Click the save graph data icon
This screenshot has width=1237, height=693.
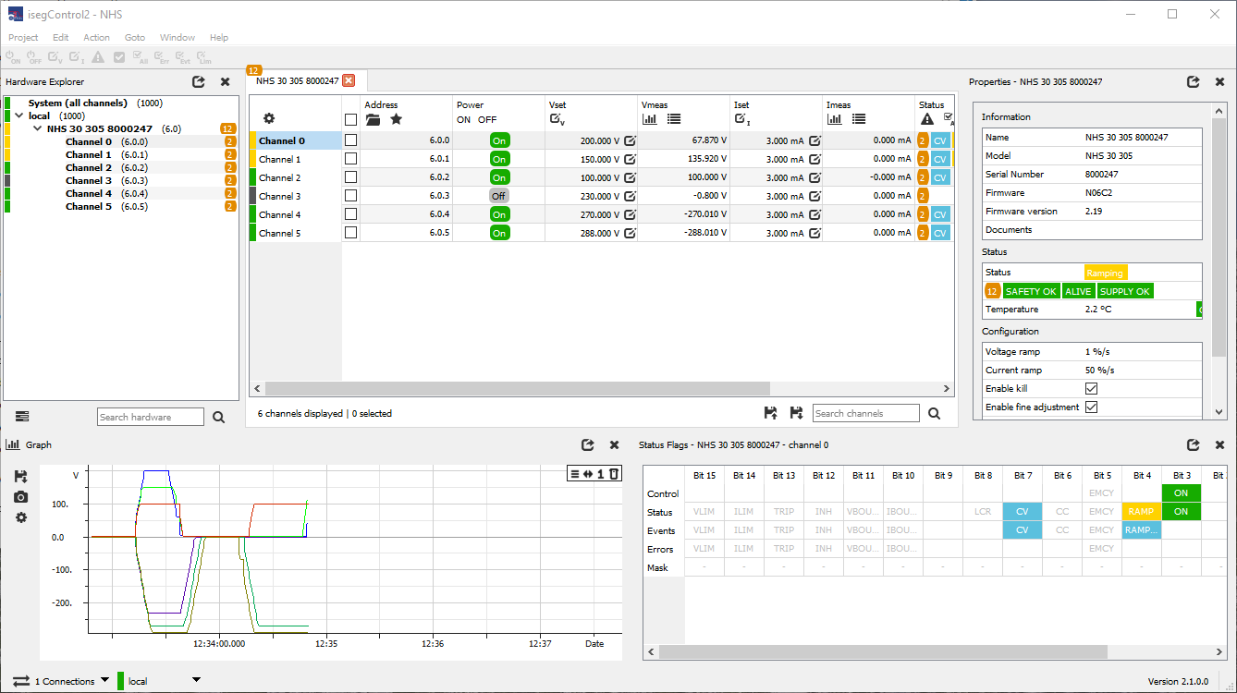coord(20,475)
